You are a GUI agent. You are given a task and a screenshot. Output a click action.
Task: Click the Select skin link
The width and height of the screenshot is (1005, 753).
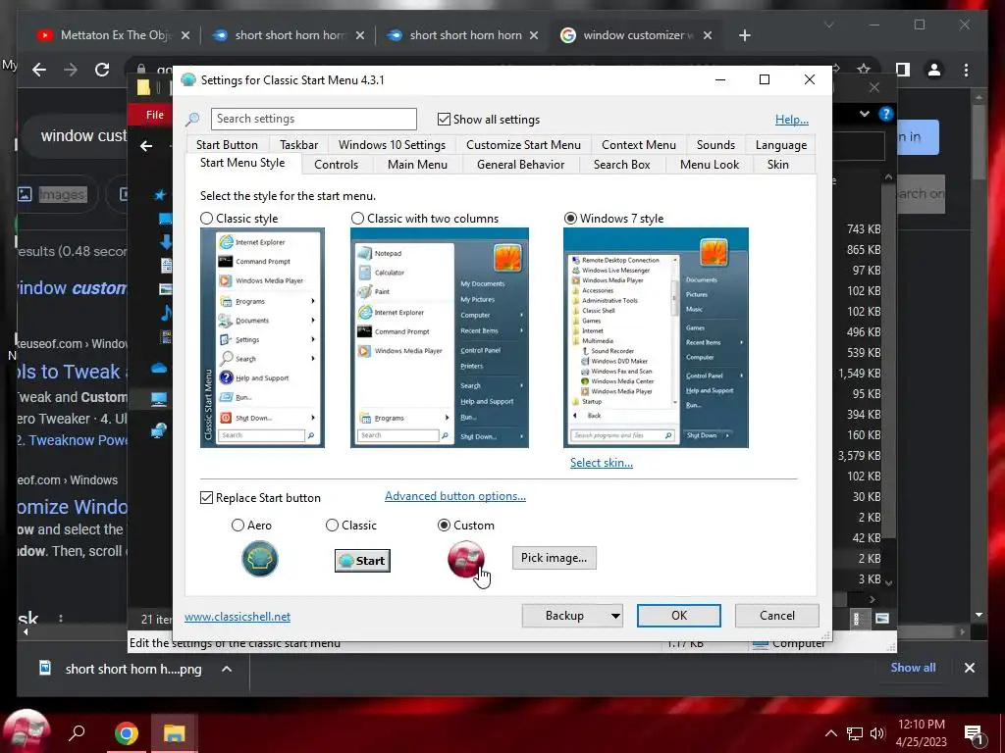(602, 463)
